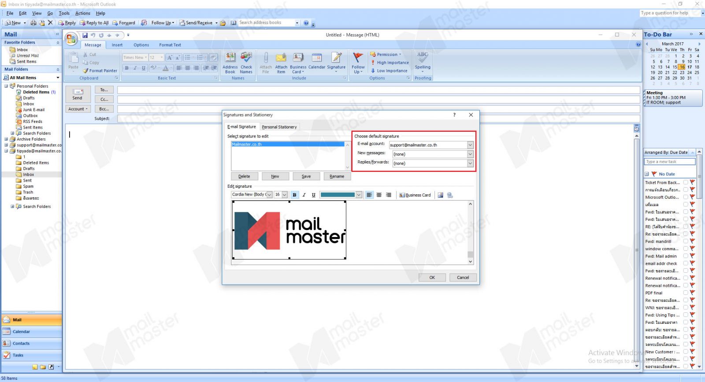
Task: Click Attach File paperclip icon
Action: (266, 63)
